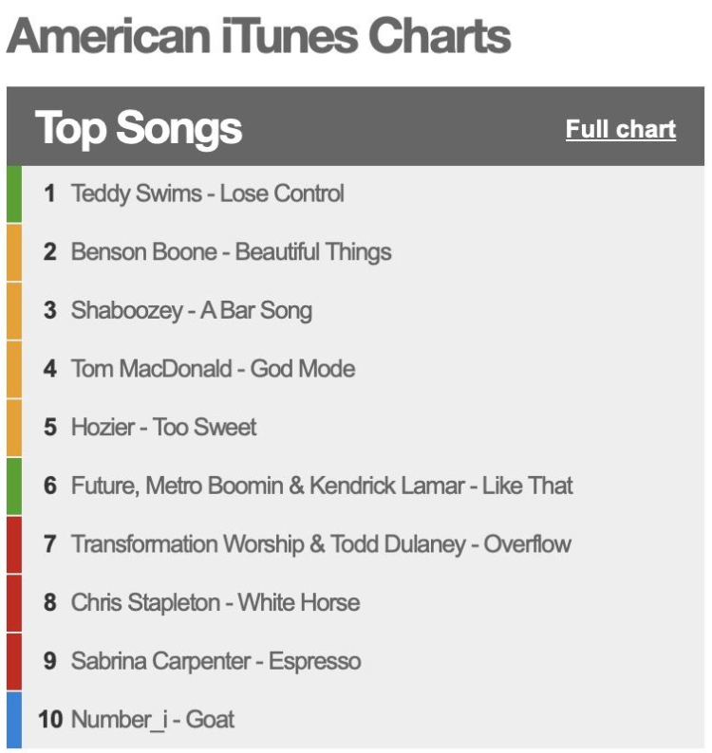Click rank number 1 in chart
This screenshot has width=712, height=753.
tap(49, 194)
